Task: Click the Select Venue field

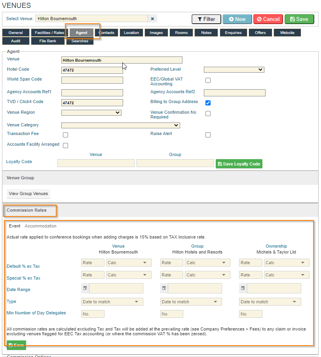Action: [91, 19]
